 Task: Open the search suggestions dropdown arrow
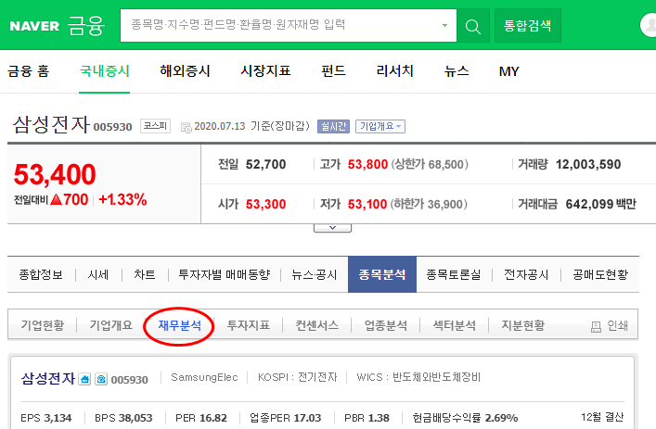click(444, 26)
